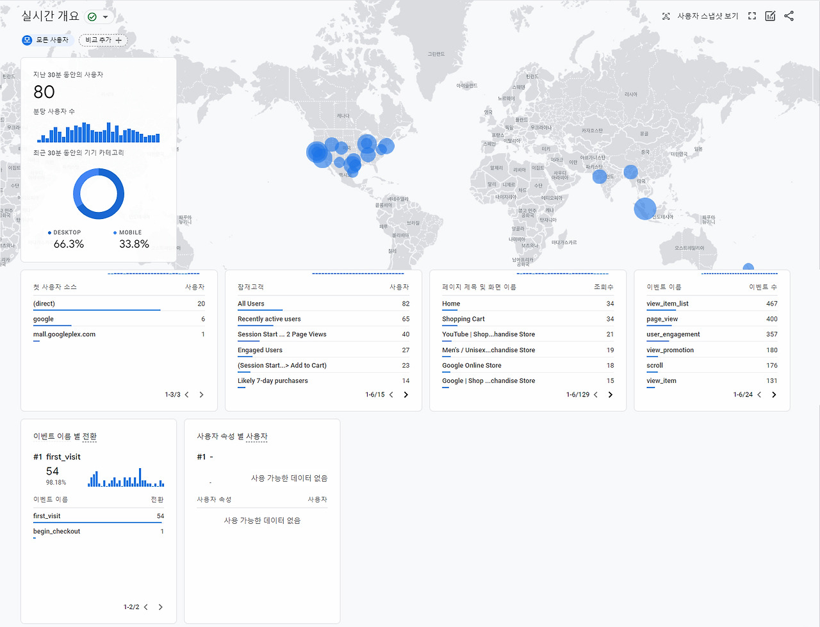Select Engaged Users audience row

click(x=324, y=350)
